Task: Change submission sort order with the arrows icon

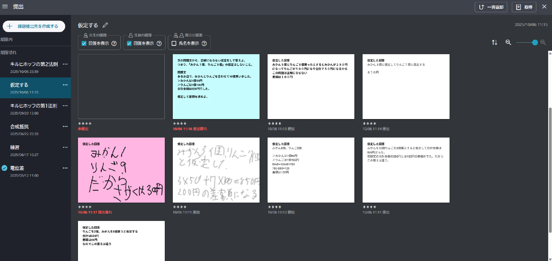Action: pyautogui.click(x=495, y=42)
